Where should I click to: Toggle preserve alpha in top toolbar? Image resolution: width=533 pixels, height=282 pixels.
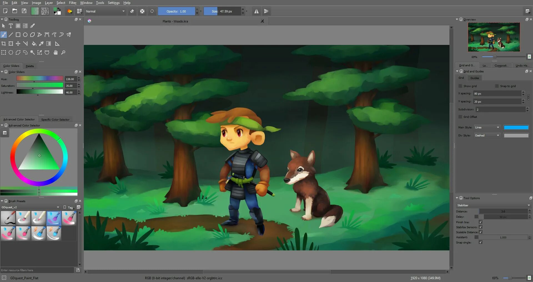tap(142, 11)
